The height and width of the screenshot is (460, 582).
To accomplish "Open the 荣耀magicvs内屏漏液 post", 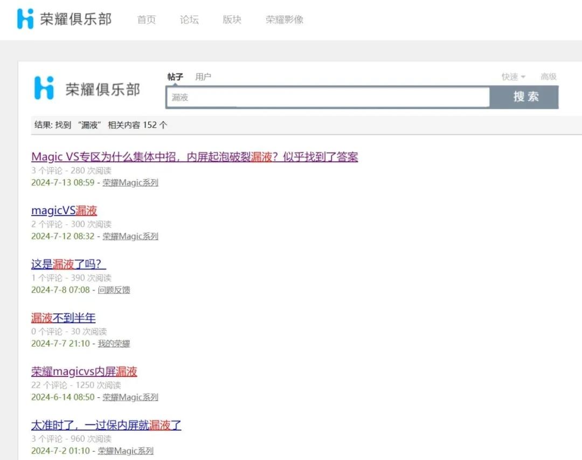I will [84, 372].
